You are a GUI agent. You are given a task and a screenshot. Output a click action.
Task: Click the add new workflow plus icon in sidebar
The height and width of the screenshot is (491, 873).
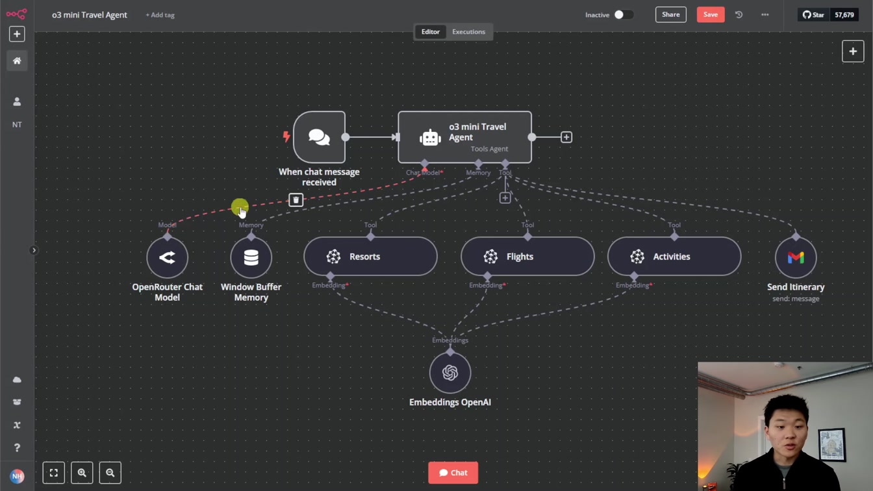coord(17,34)
